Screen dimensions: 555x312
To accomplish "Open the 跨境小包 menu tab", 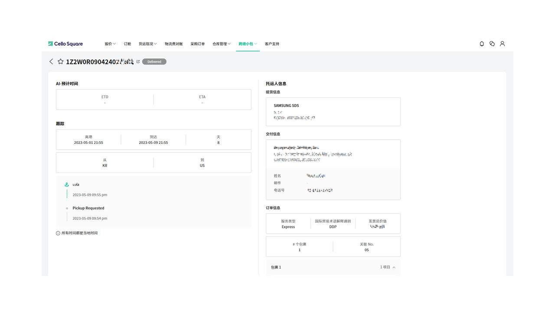I will 248,44.
